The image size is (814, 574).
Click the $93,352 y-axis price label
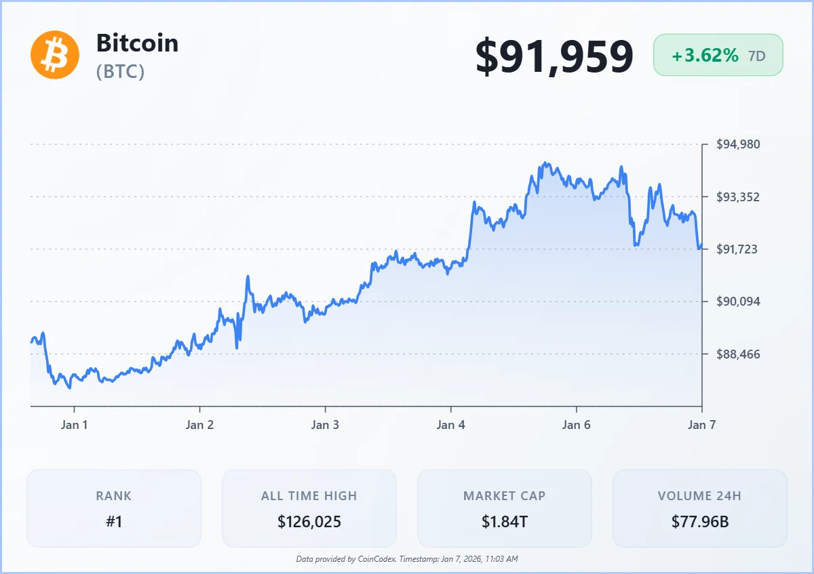738,197
